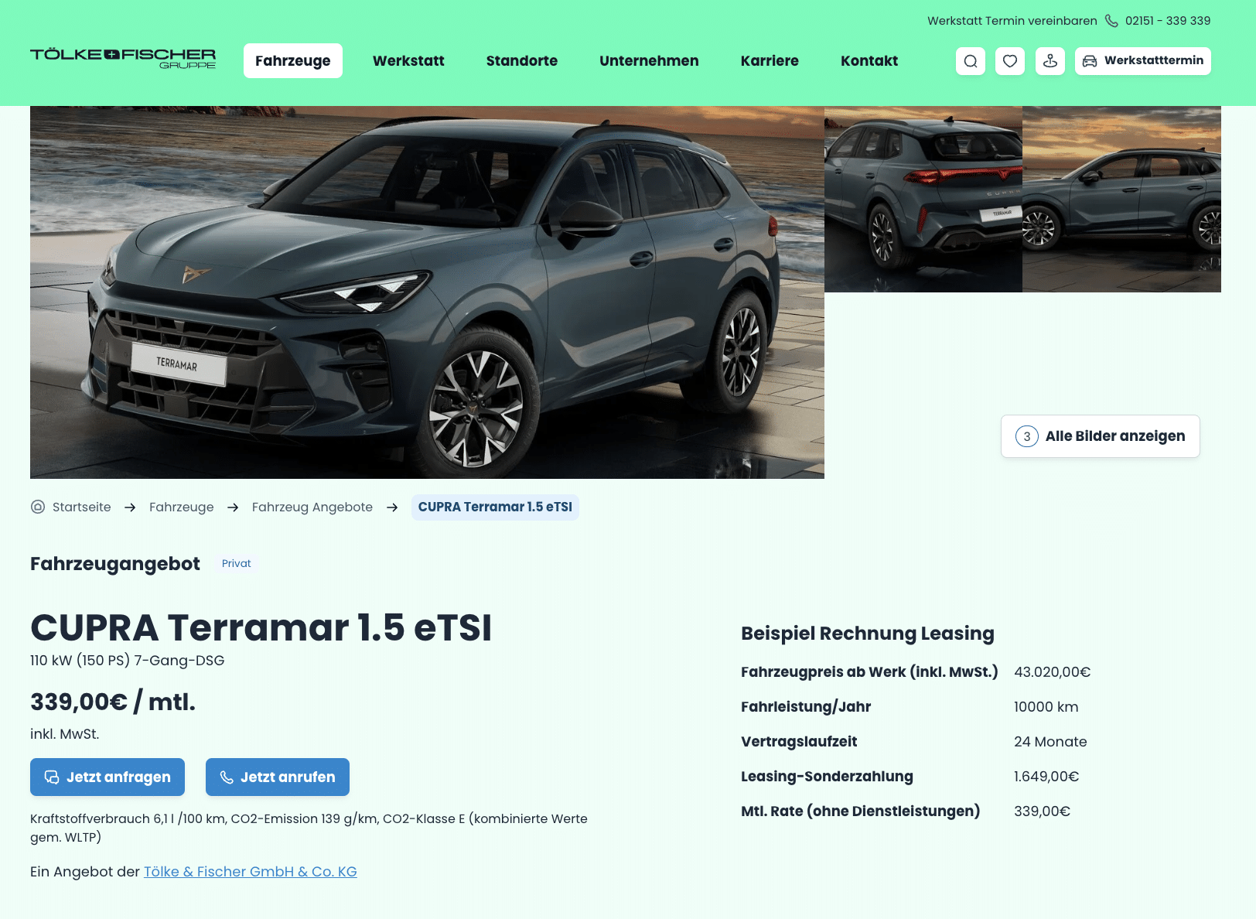Click the Tölke+Fischer Gruppe logo
This screenshot has width=1256, height=919.
pos(123,59)
